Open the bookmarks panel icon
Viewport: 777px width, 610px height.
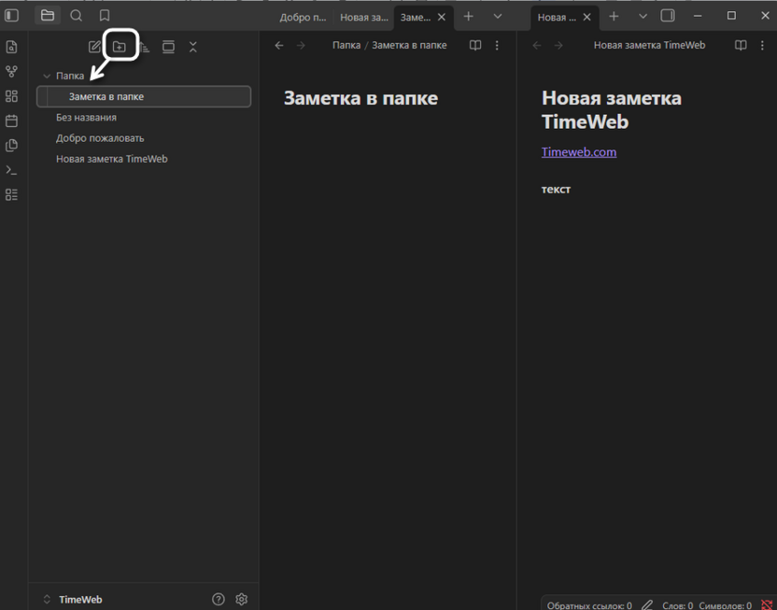coord(105,16)
